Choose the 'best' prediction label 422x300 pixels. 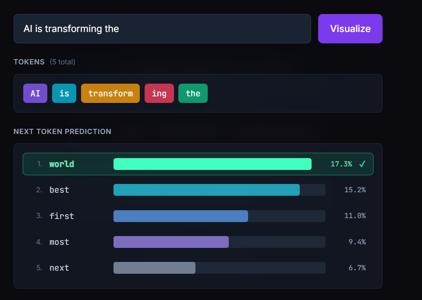pyautogui.click(x=59, y=190)
